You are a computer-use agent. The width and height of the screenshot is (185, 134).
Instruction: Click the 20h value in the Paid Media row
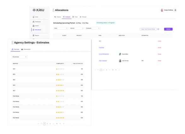click(x=82, y=102)
